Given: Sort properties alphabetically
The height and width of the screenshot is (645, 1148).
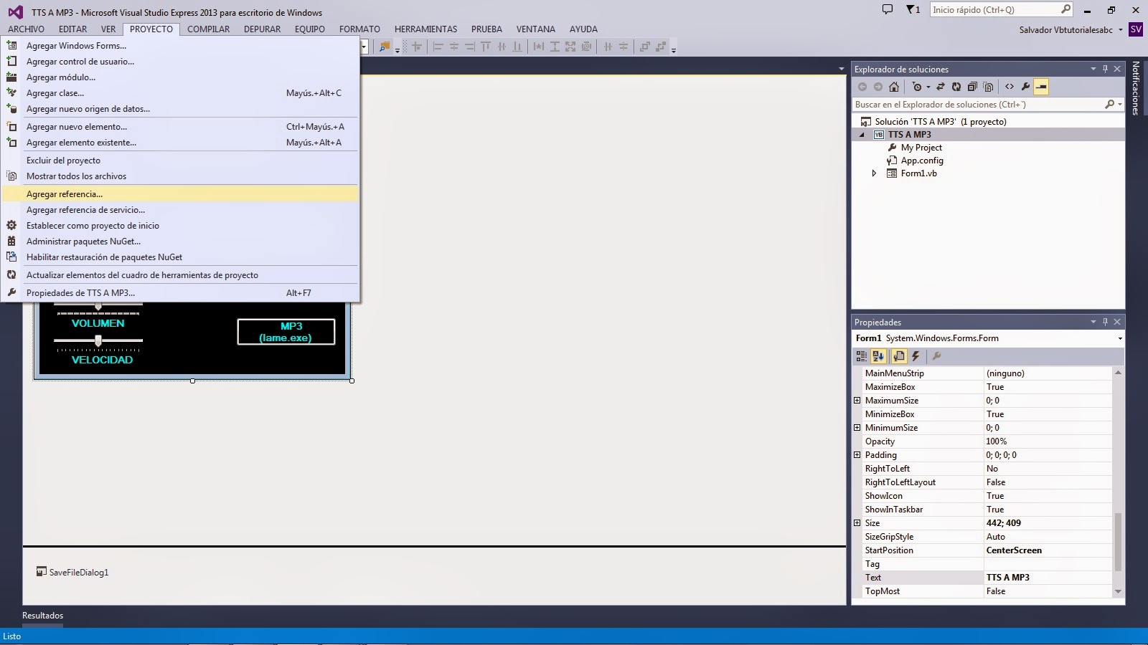Looking at the screenshot, I should [879, 356].
